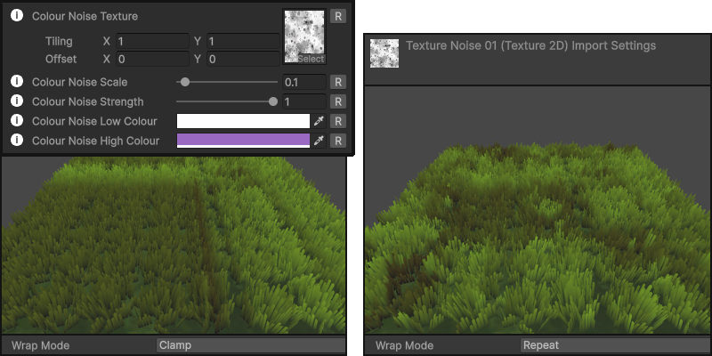This screenshot has width=712, height=356.
Task: Click the info icon beside Colour Noise Low Colour
Action: point(16,121)
